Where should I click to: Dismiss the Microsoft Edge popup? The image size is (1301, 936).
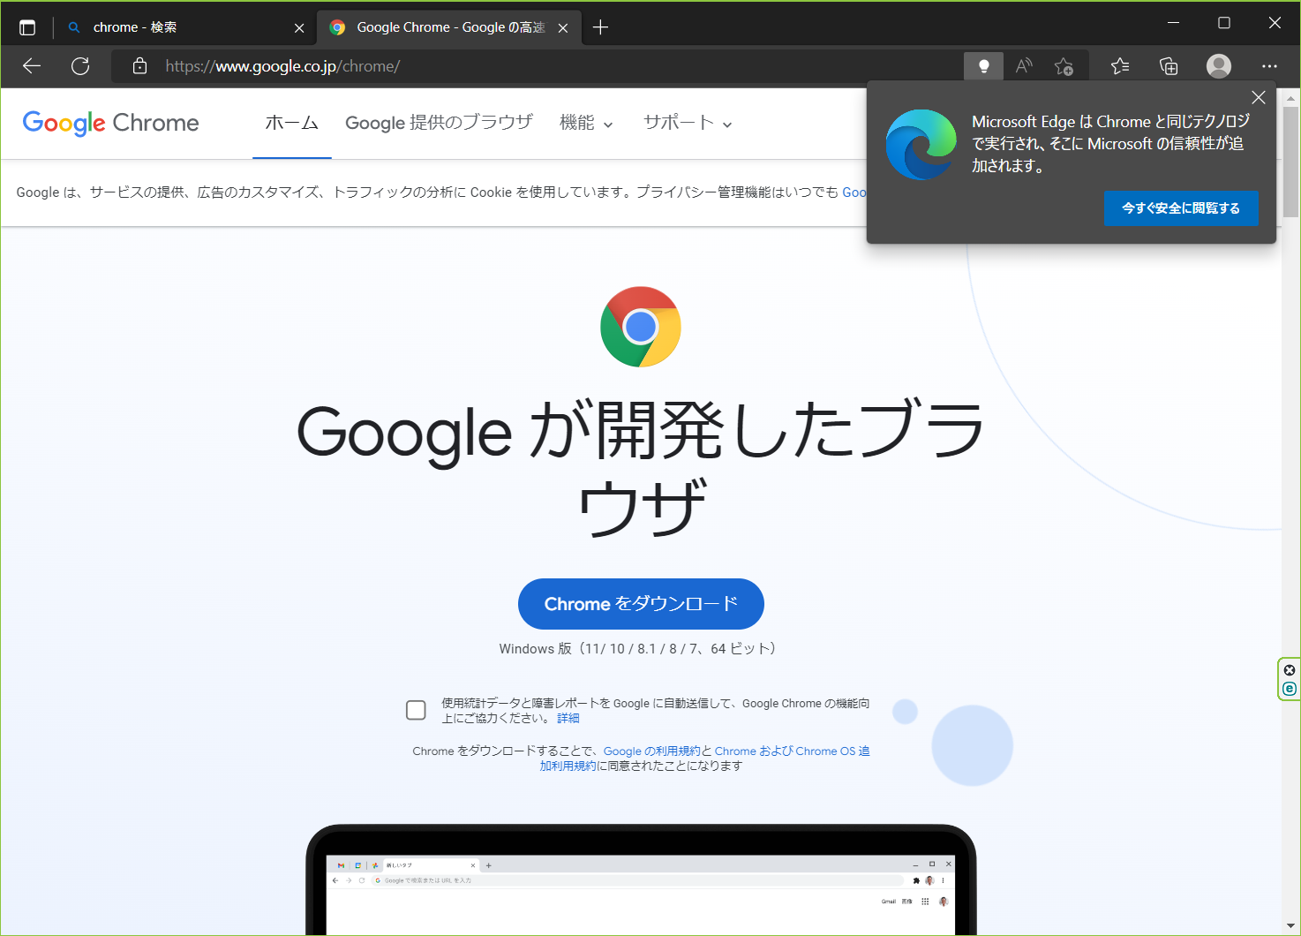[1259, 97]
